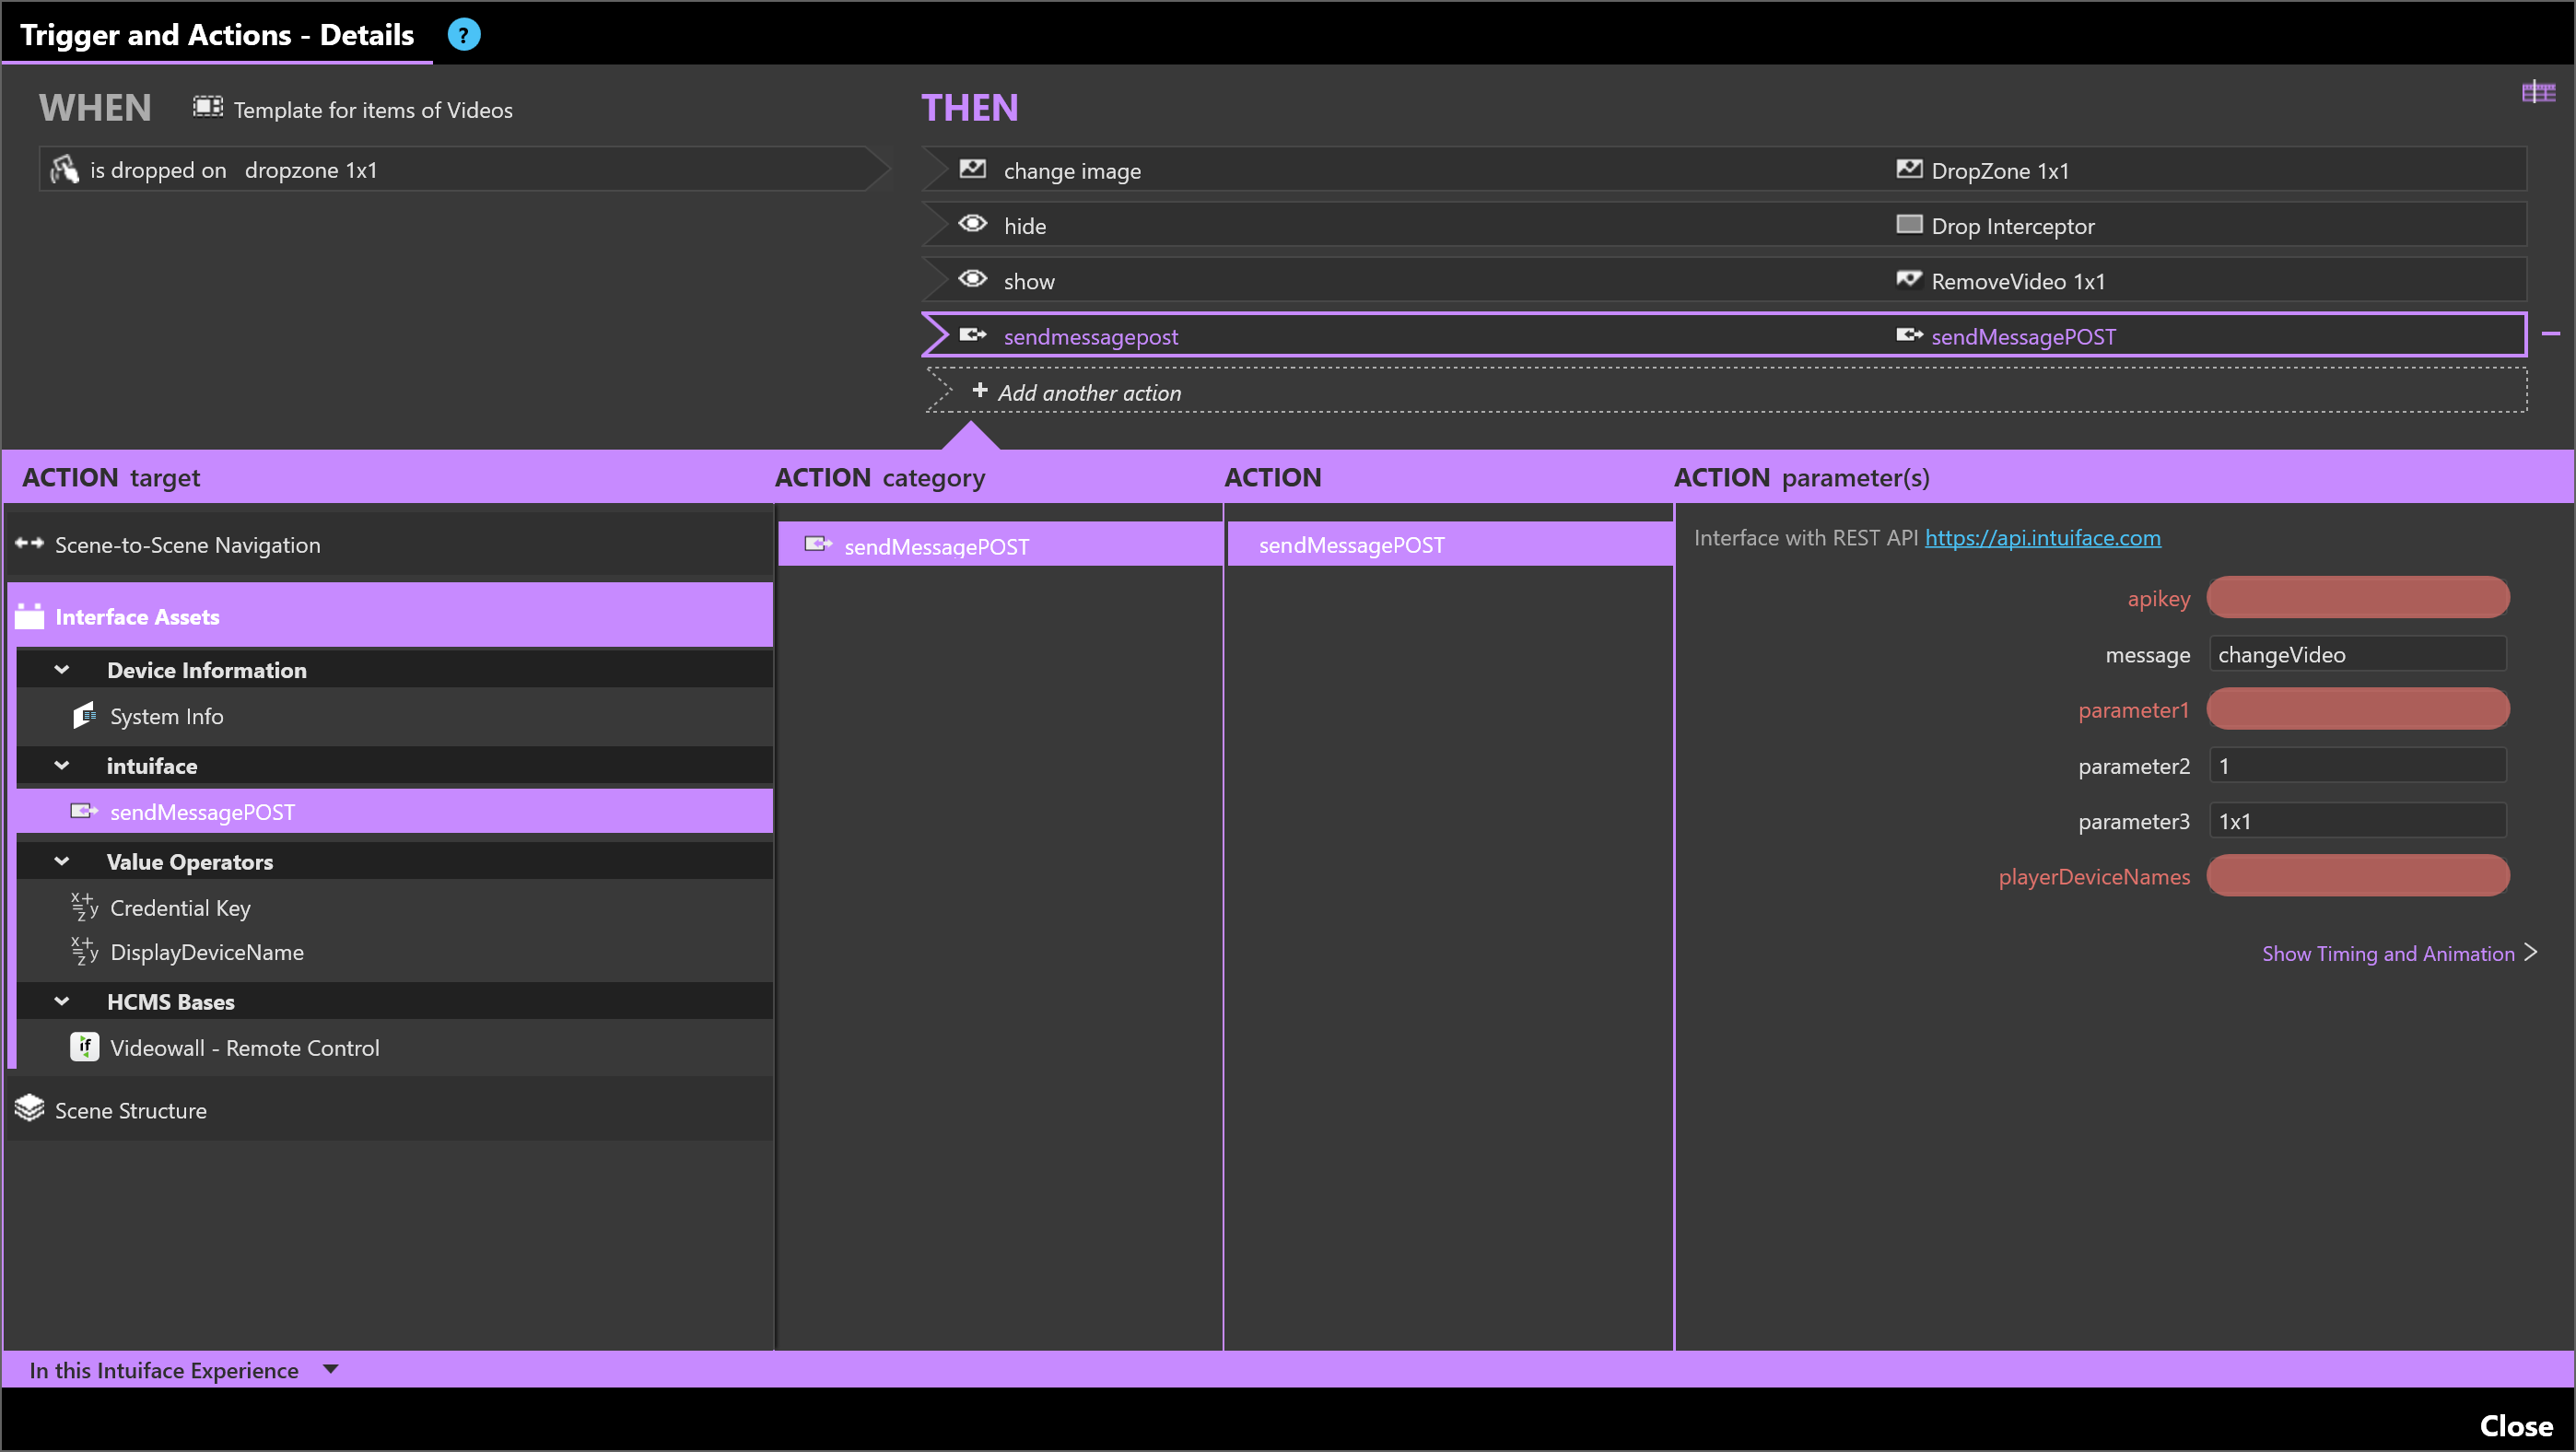This screenshot has height=1452, width=2576.
Task: Open the blue help question mark icon
Action: (x=463, y=35)
